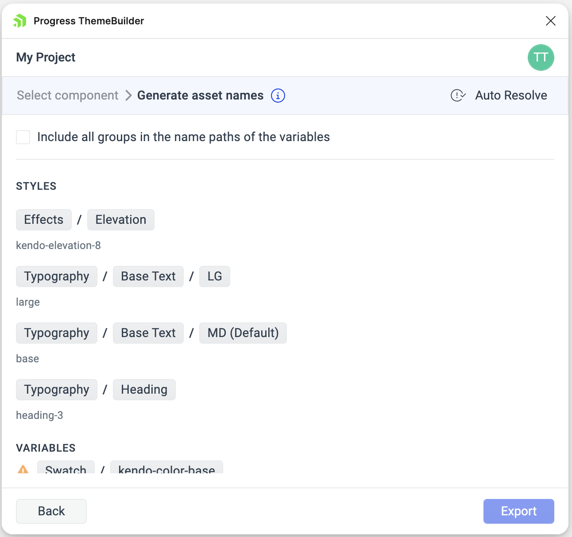Screen dimensions: 572x537
Task: Open the MD (Default) group chip
Action: tap(243, 333)
